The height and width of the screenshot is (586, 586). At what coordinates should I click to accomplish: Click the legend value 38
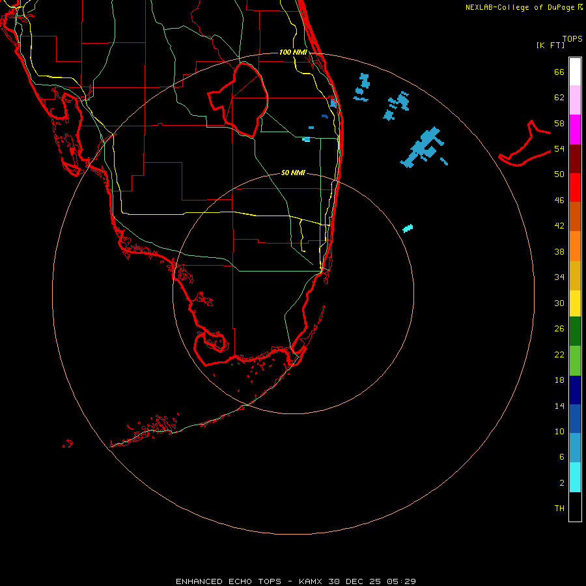click(x=559, y=251)
